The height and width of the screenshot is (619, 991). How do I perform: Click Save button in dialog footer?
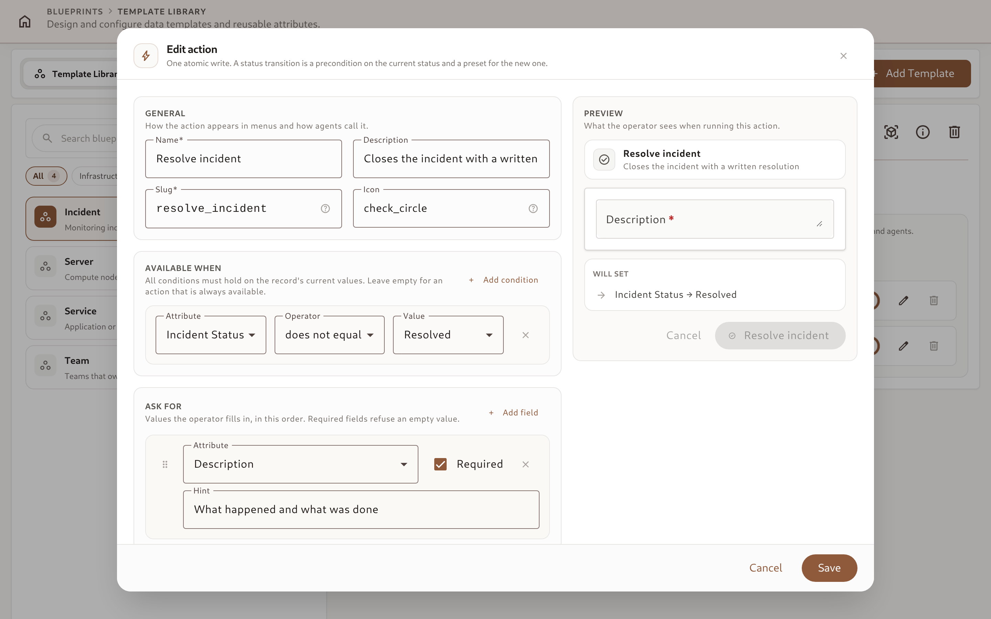point(829,568)
